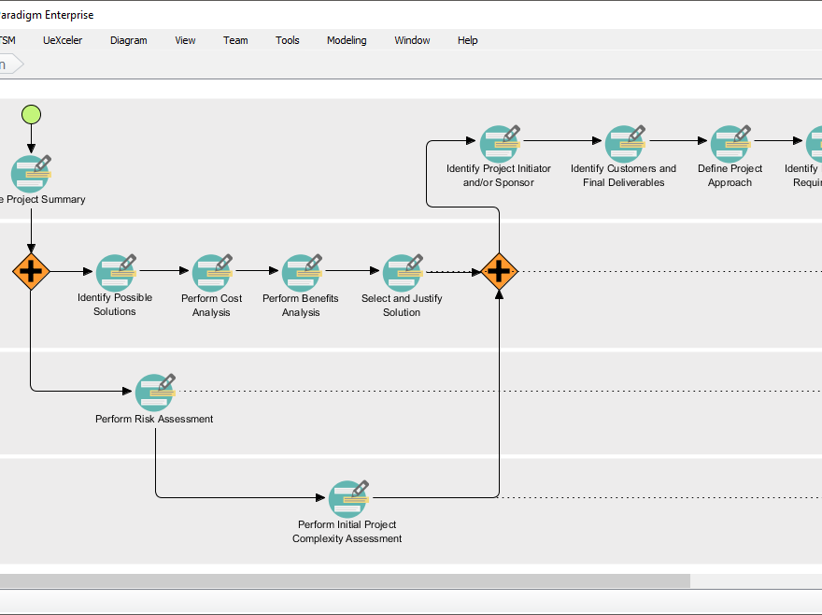Image resolution: width=822 pixels, height=615 pixels.
Task: Click the green start event circle
Action: point(31,114)
